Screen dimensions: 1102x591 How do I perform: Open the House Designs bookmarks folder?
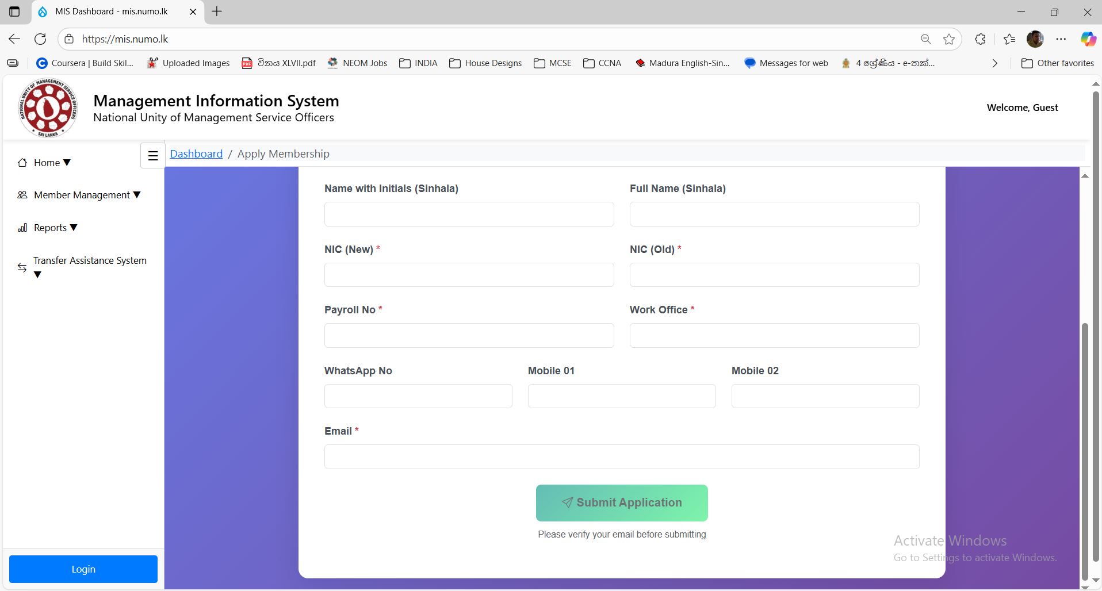click(485, 63)
